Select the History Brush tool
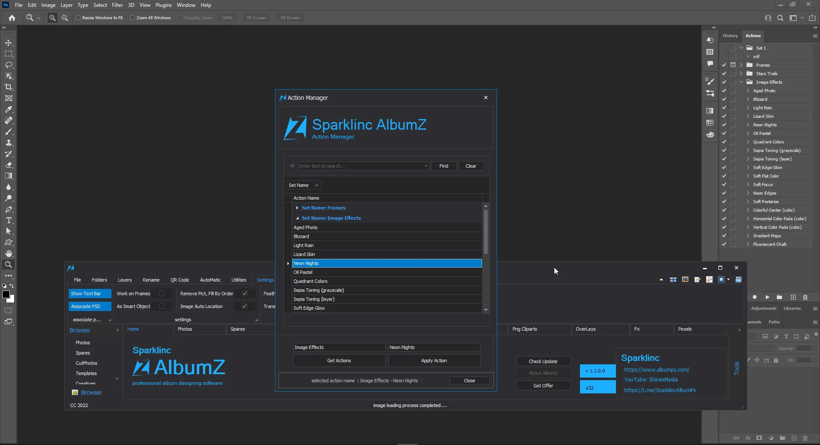 (x=9, y=154)
